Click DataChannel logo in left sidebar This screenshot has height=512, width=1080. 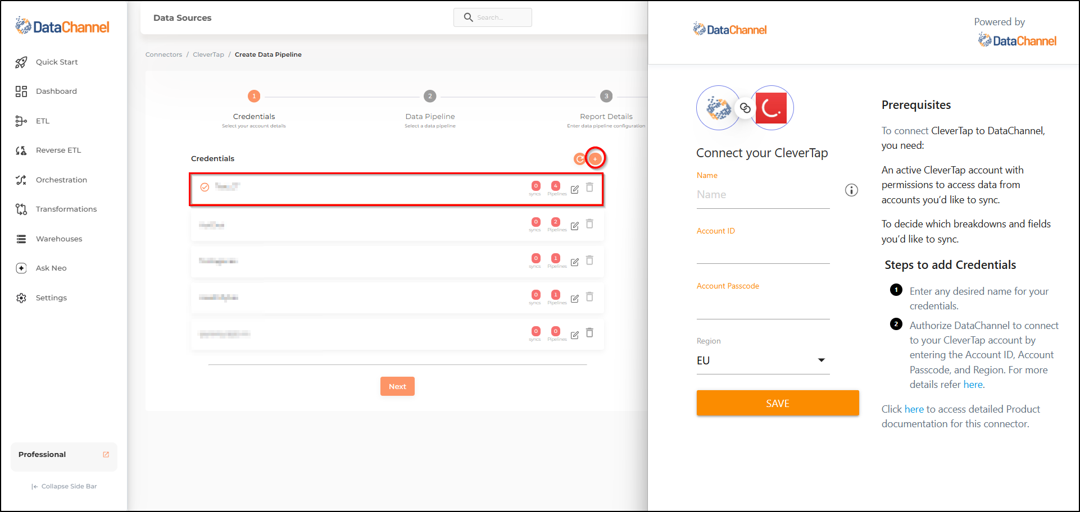(x=62, y=26)
